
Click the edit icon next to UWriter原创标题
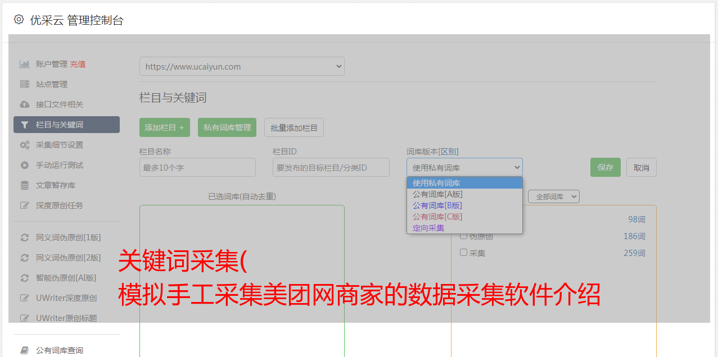tap(25, 318)
